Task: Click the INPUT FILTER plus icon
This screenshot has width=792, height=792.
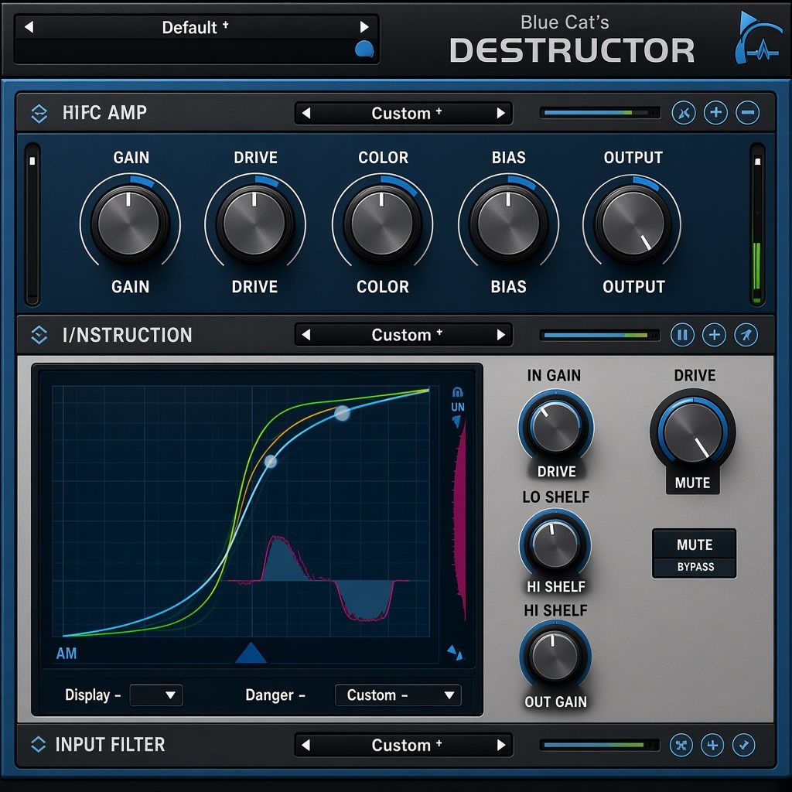Action: tap(712, 745)
